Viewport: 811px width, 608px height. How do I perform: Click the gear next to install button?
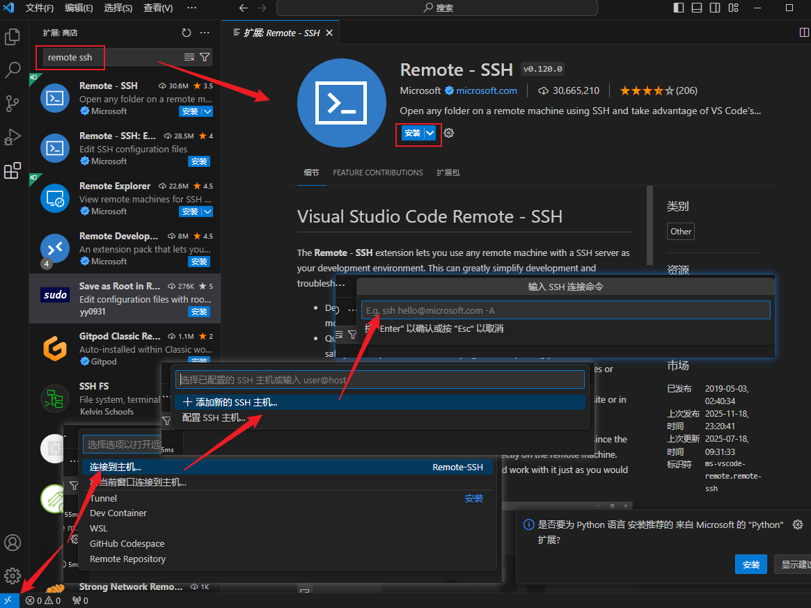[448, 133]
